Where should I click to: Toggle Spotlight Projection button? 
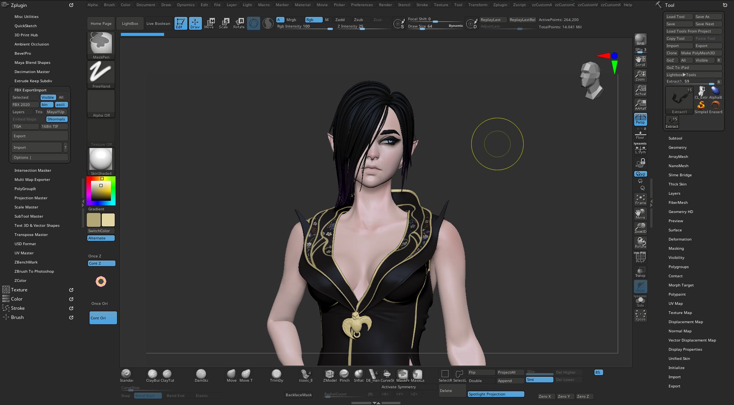click(496, 394)
